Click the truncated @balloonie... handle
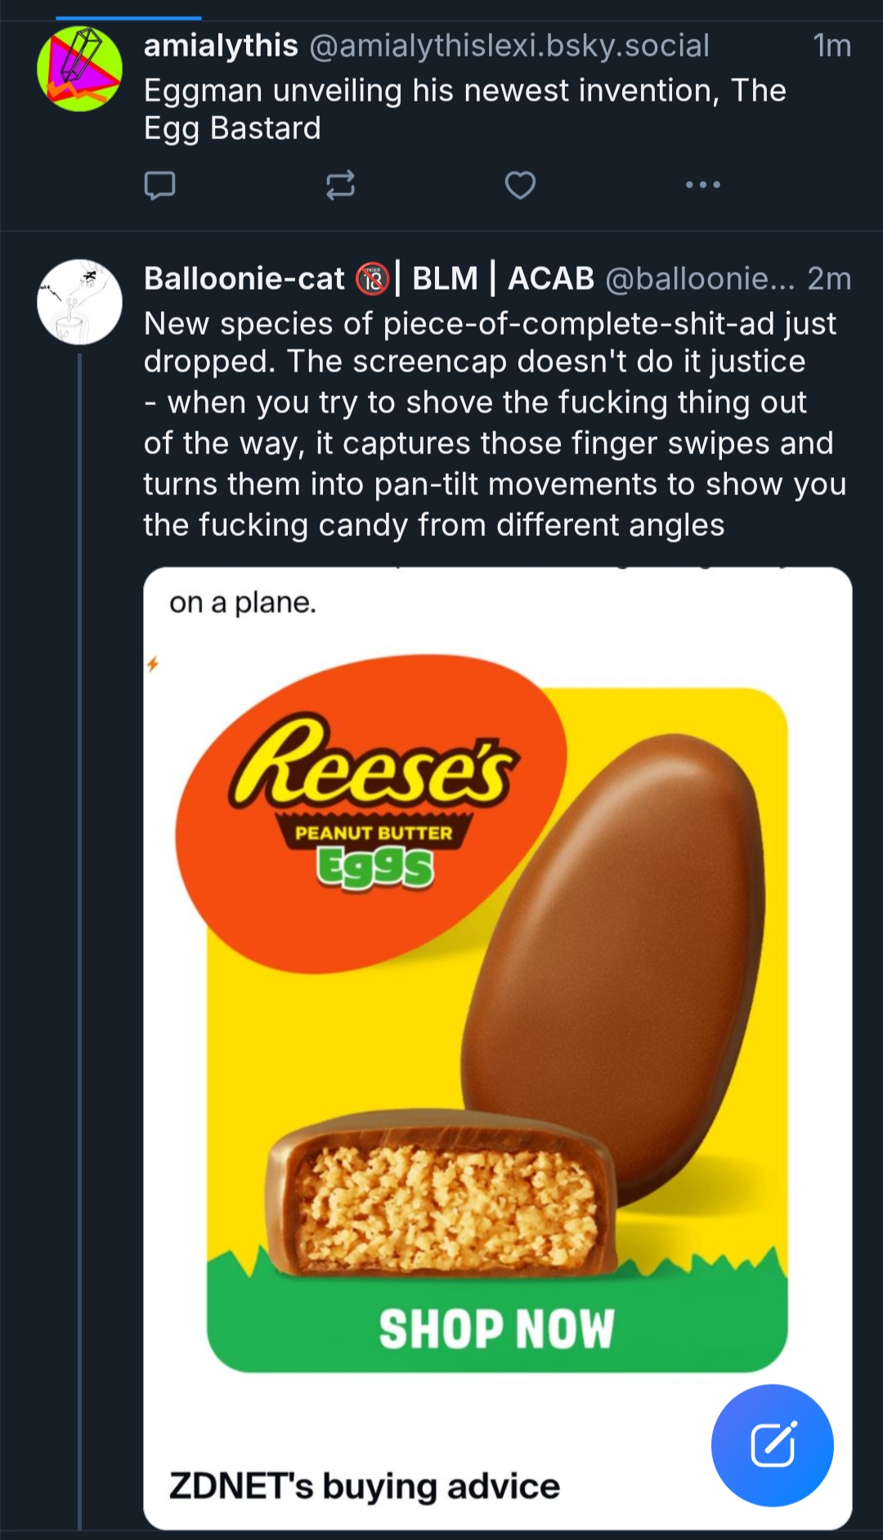 point(699,279)
